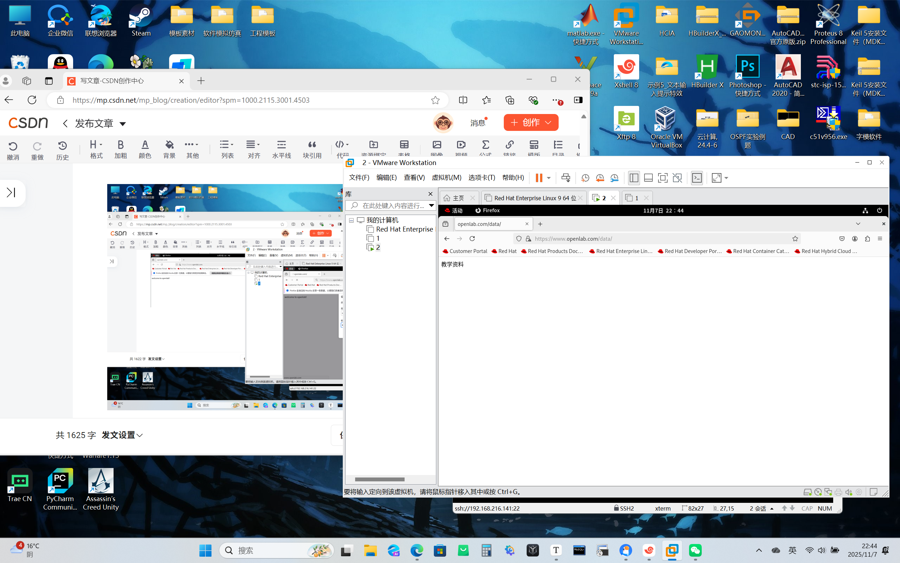900x563 pixels.
Task: Click the VMware take snapshot clock icon
Action: tap(585, 178)
